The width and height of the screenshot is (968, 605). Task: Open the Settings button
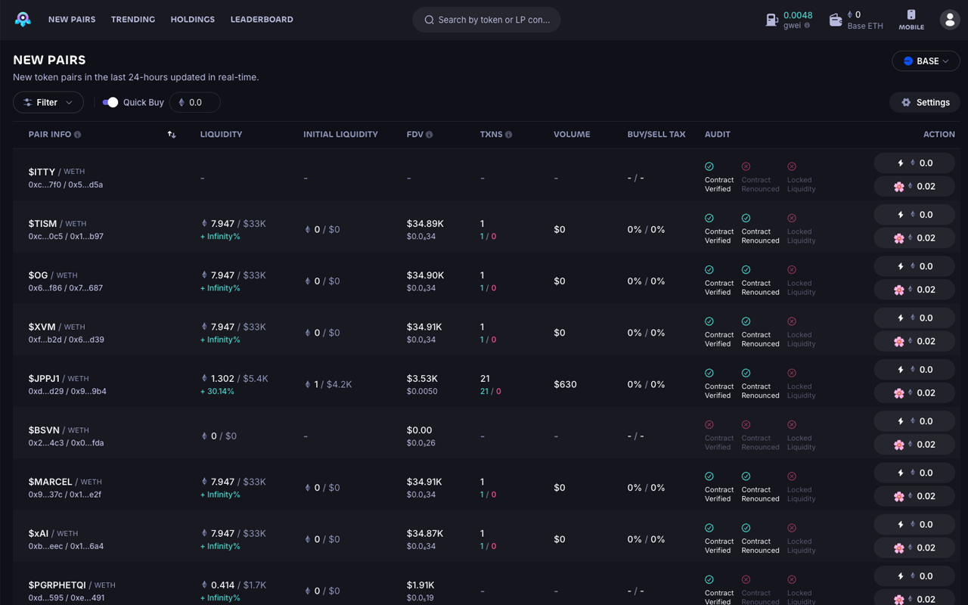[x=924, y=102]
